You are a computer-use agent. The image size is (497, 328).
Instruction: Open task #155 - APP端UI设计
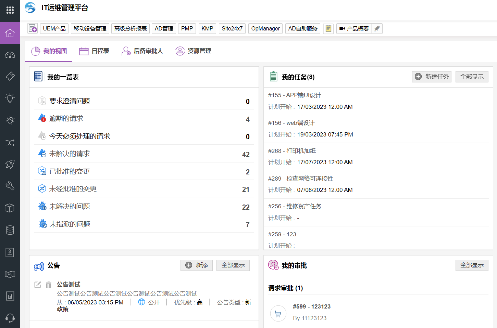click(x=295, y=95)
